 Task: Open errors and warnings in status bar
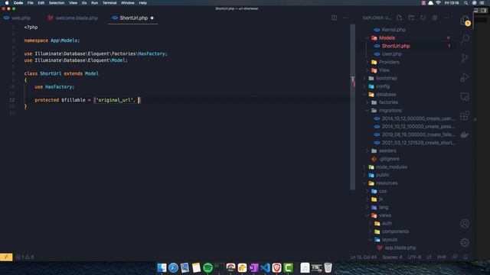pyautogui.click(x=24, y=257)
